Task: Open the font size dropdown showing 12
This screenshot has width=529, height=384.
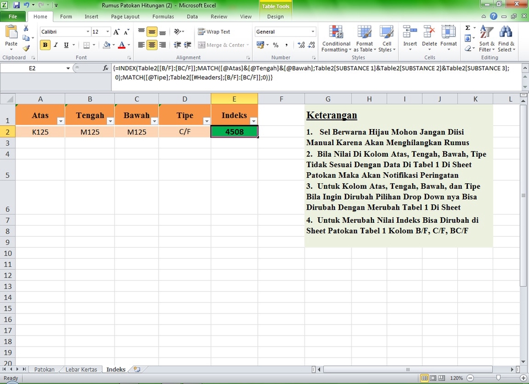Action: pos(107,32)
